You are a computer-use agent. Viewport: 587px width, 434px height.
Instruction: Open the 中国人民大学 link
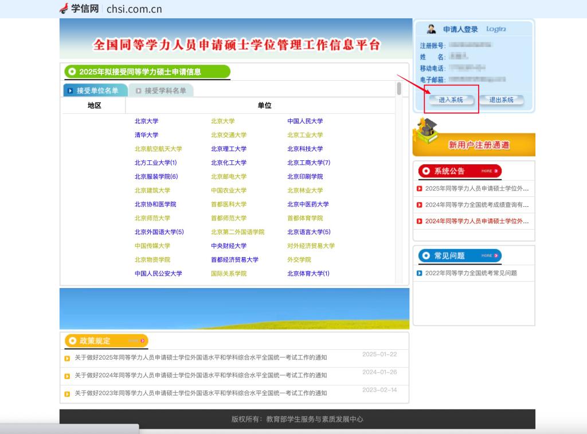click(305, 121)
